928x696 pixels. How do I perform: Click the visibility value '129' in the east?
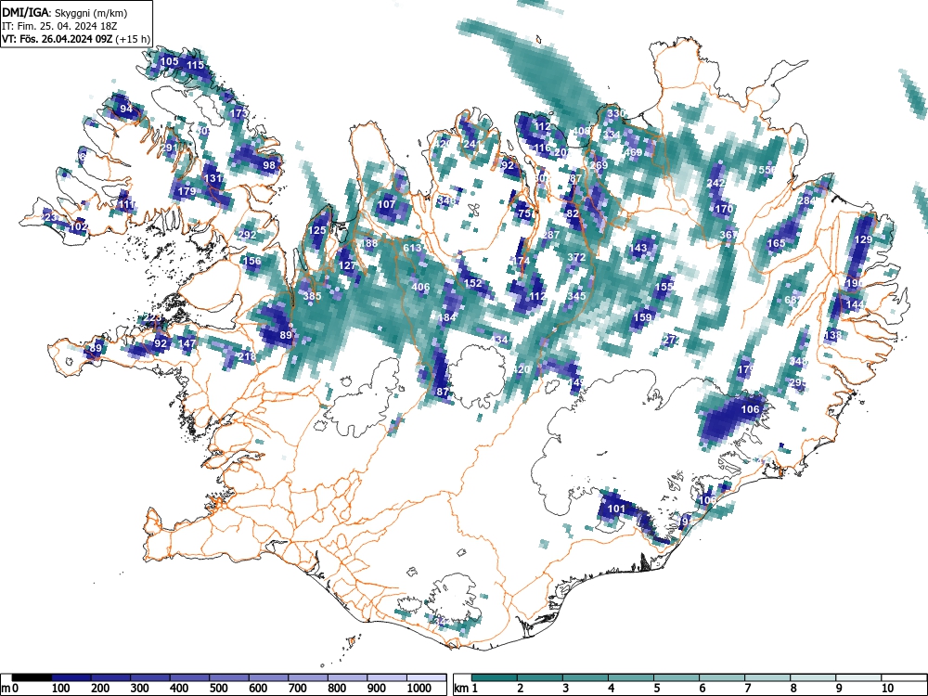(x=863, y=239)
